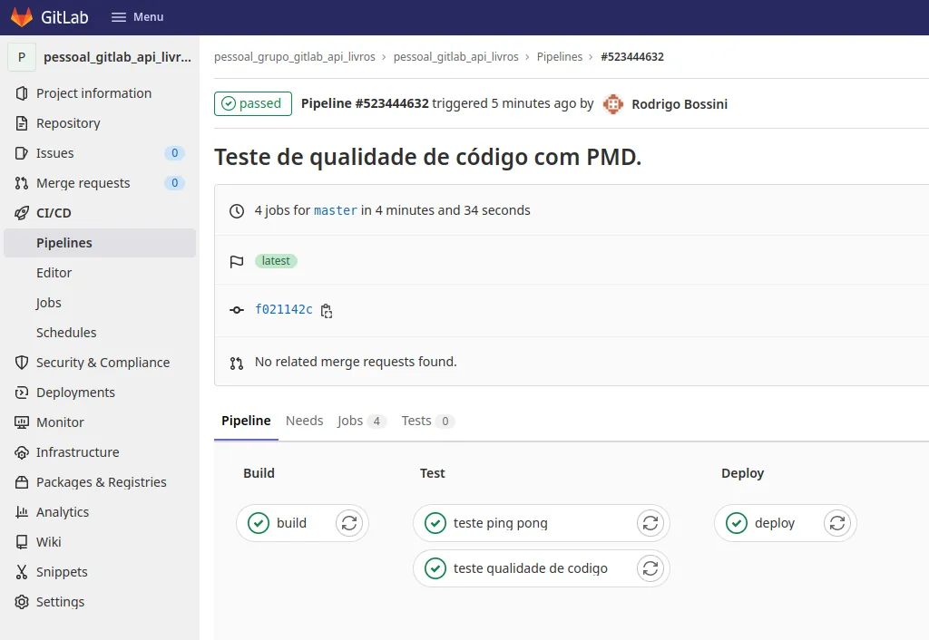Click the Merge requests count badge 0
Image resolution: width=929 pixels, height=640 pixels.
coord(175,183)
